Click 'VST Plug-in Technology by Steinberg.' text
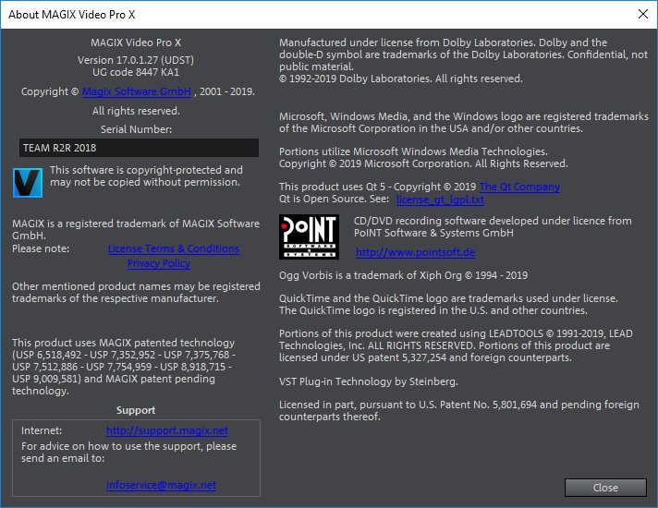The height and width of the screenshot is (508, 658). (x=369, y=381)
